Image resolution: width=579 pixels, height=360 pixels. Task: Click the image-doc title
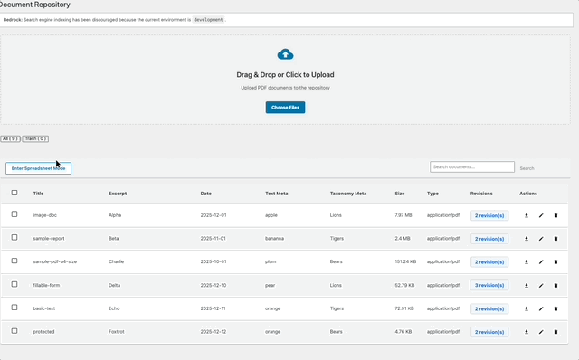45,215
